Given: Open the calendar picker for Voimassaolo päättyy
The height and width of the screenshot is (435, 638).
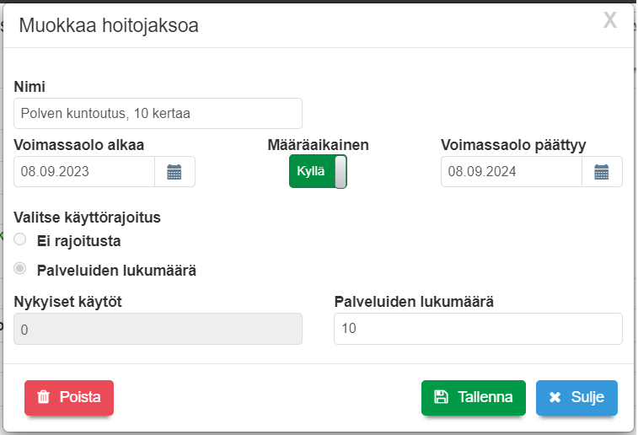Looking at the screenshot, I should 602,172.
